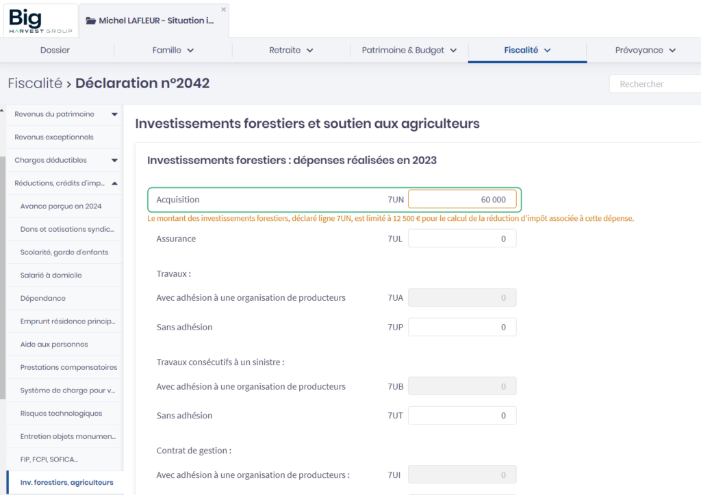Focus the 7UP Sans adhésion field
Viewport: 701px width, 495px height.
[462, 327]
